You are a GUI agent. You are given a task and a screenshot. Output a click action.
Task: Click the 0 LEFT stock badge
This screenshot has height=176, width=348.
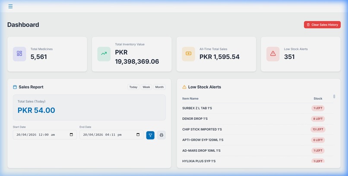[x=318, y=140]
